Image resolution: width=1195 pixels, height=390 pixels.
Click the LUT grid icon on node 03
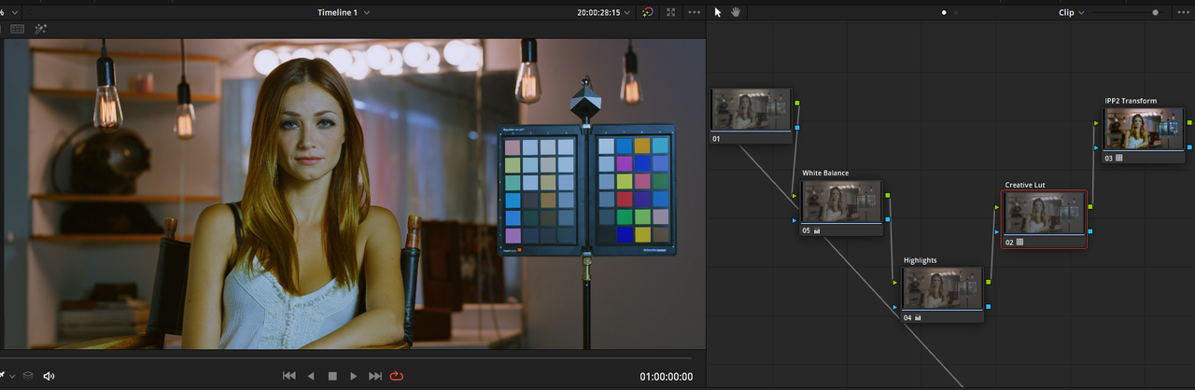click(x=1119, y=159)
